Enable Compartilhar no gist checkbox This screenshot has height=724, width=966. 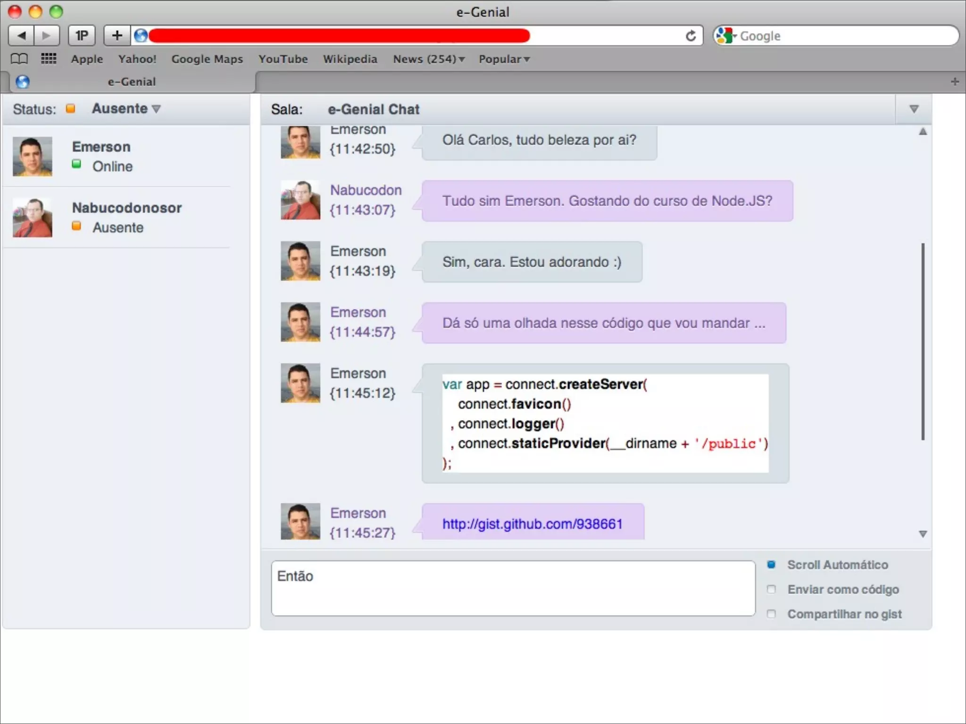click(771, 614)
